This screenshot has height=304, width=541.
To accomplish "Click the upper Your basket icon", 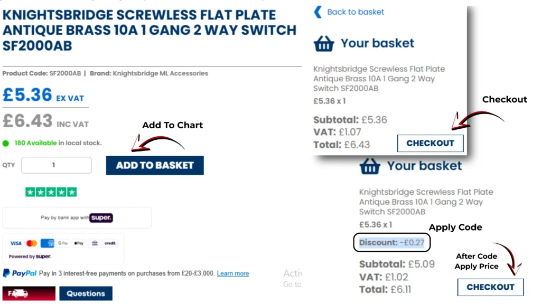I will point(324,43).
